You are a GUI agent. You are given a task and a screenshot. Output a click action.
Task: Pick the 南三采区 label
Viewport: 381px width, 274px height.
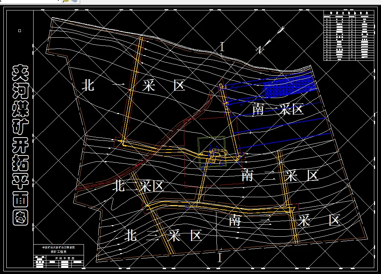[x=284, y=220]
